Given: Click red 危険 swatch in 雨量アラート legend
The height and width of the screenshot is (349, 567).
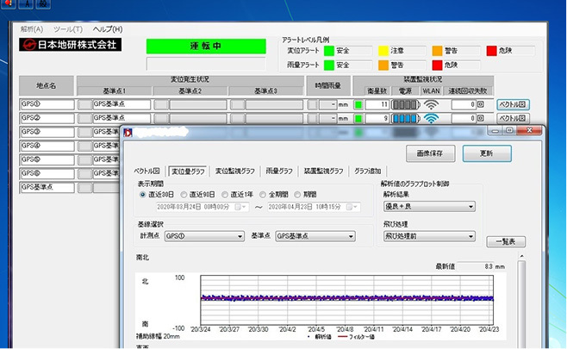Looking at the screenshot, I should point(437,65).
